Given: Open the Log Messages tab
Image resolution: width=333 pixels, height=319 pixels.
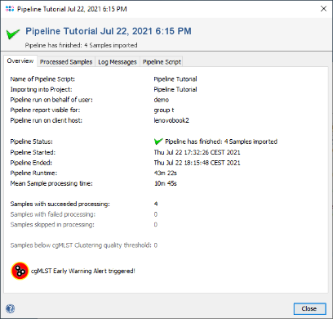Looking at the screenshot, I should click(x=118, y=62).
